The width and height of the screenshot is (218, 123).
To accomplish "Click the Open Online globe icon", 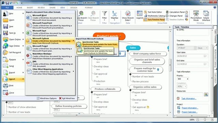I will pos(5,39).
